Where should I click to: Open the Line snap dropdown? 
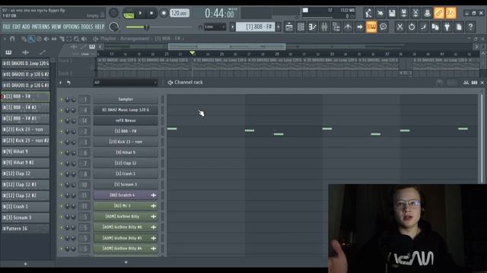[215, 27]
